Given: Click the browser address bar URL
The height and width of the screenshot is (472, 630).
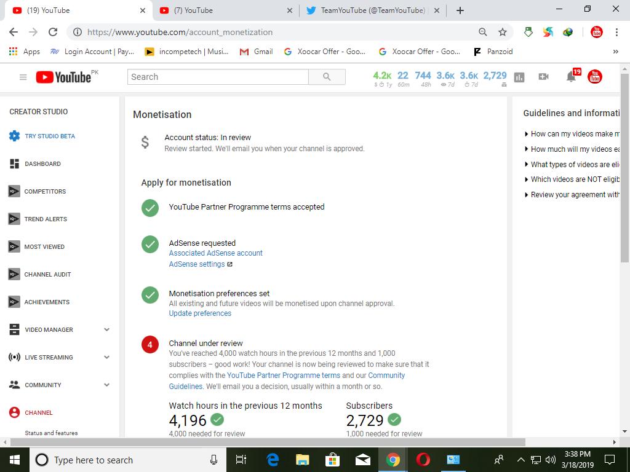Looking at the screenshot, I should [x=180, y=32].
